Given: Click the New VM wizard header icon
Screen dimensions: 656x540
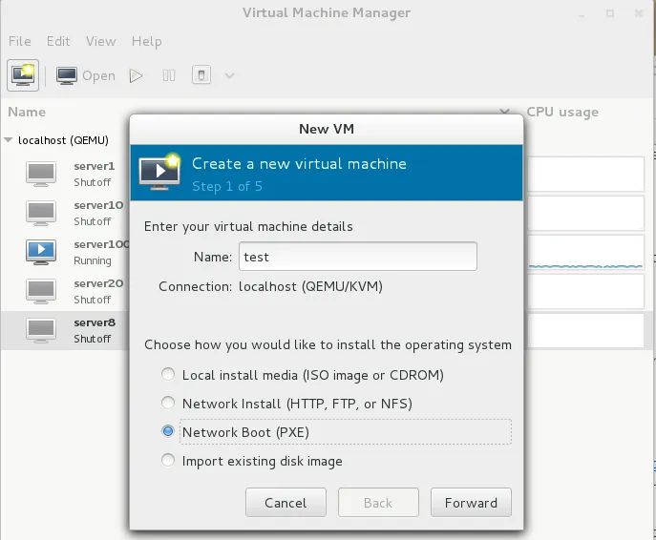Looking at the screenshot, I should click(x=159, y=172).
